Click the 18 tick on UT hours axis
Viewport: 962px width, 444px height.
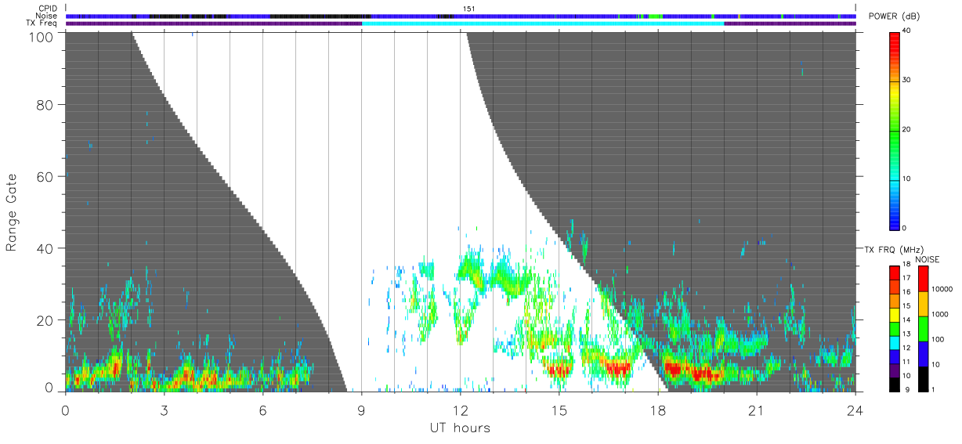657,410
